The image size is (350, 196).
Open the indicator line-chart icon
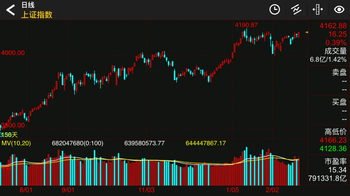pyautogui.click(x=296, y=10)
